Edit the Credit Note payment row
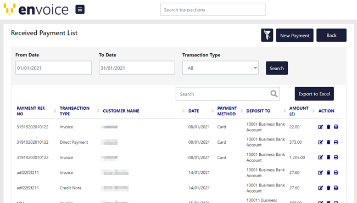The width and height of the screenshot is (357, 203). pyautogui.click(x=320, y=188)
